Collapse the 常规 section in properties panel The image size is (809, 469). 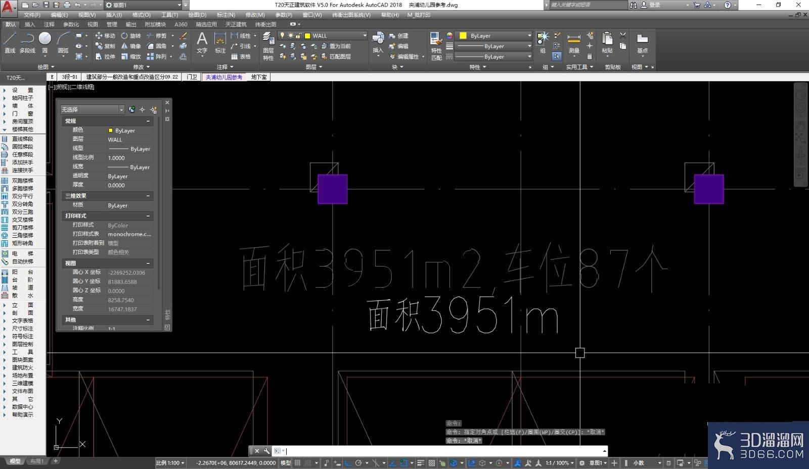pyautogui.click(x=148, y=121)
